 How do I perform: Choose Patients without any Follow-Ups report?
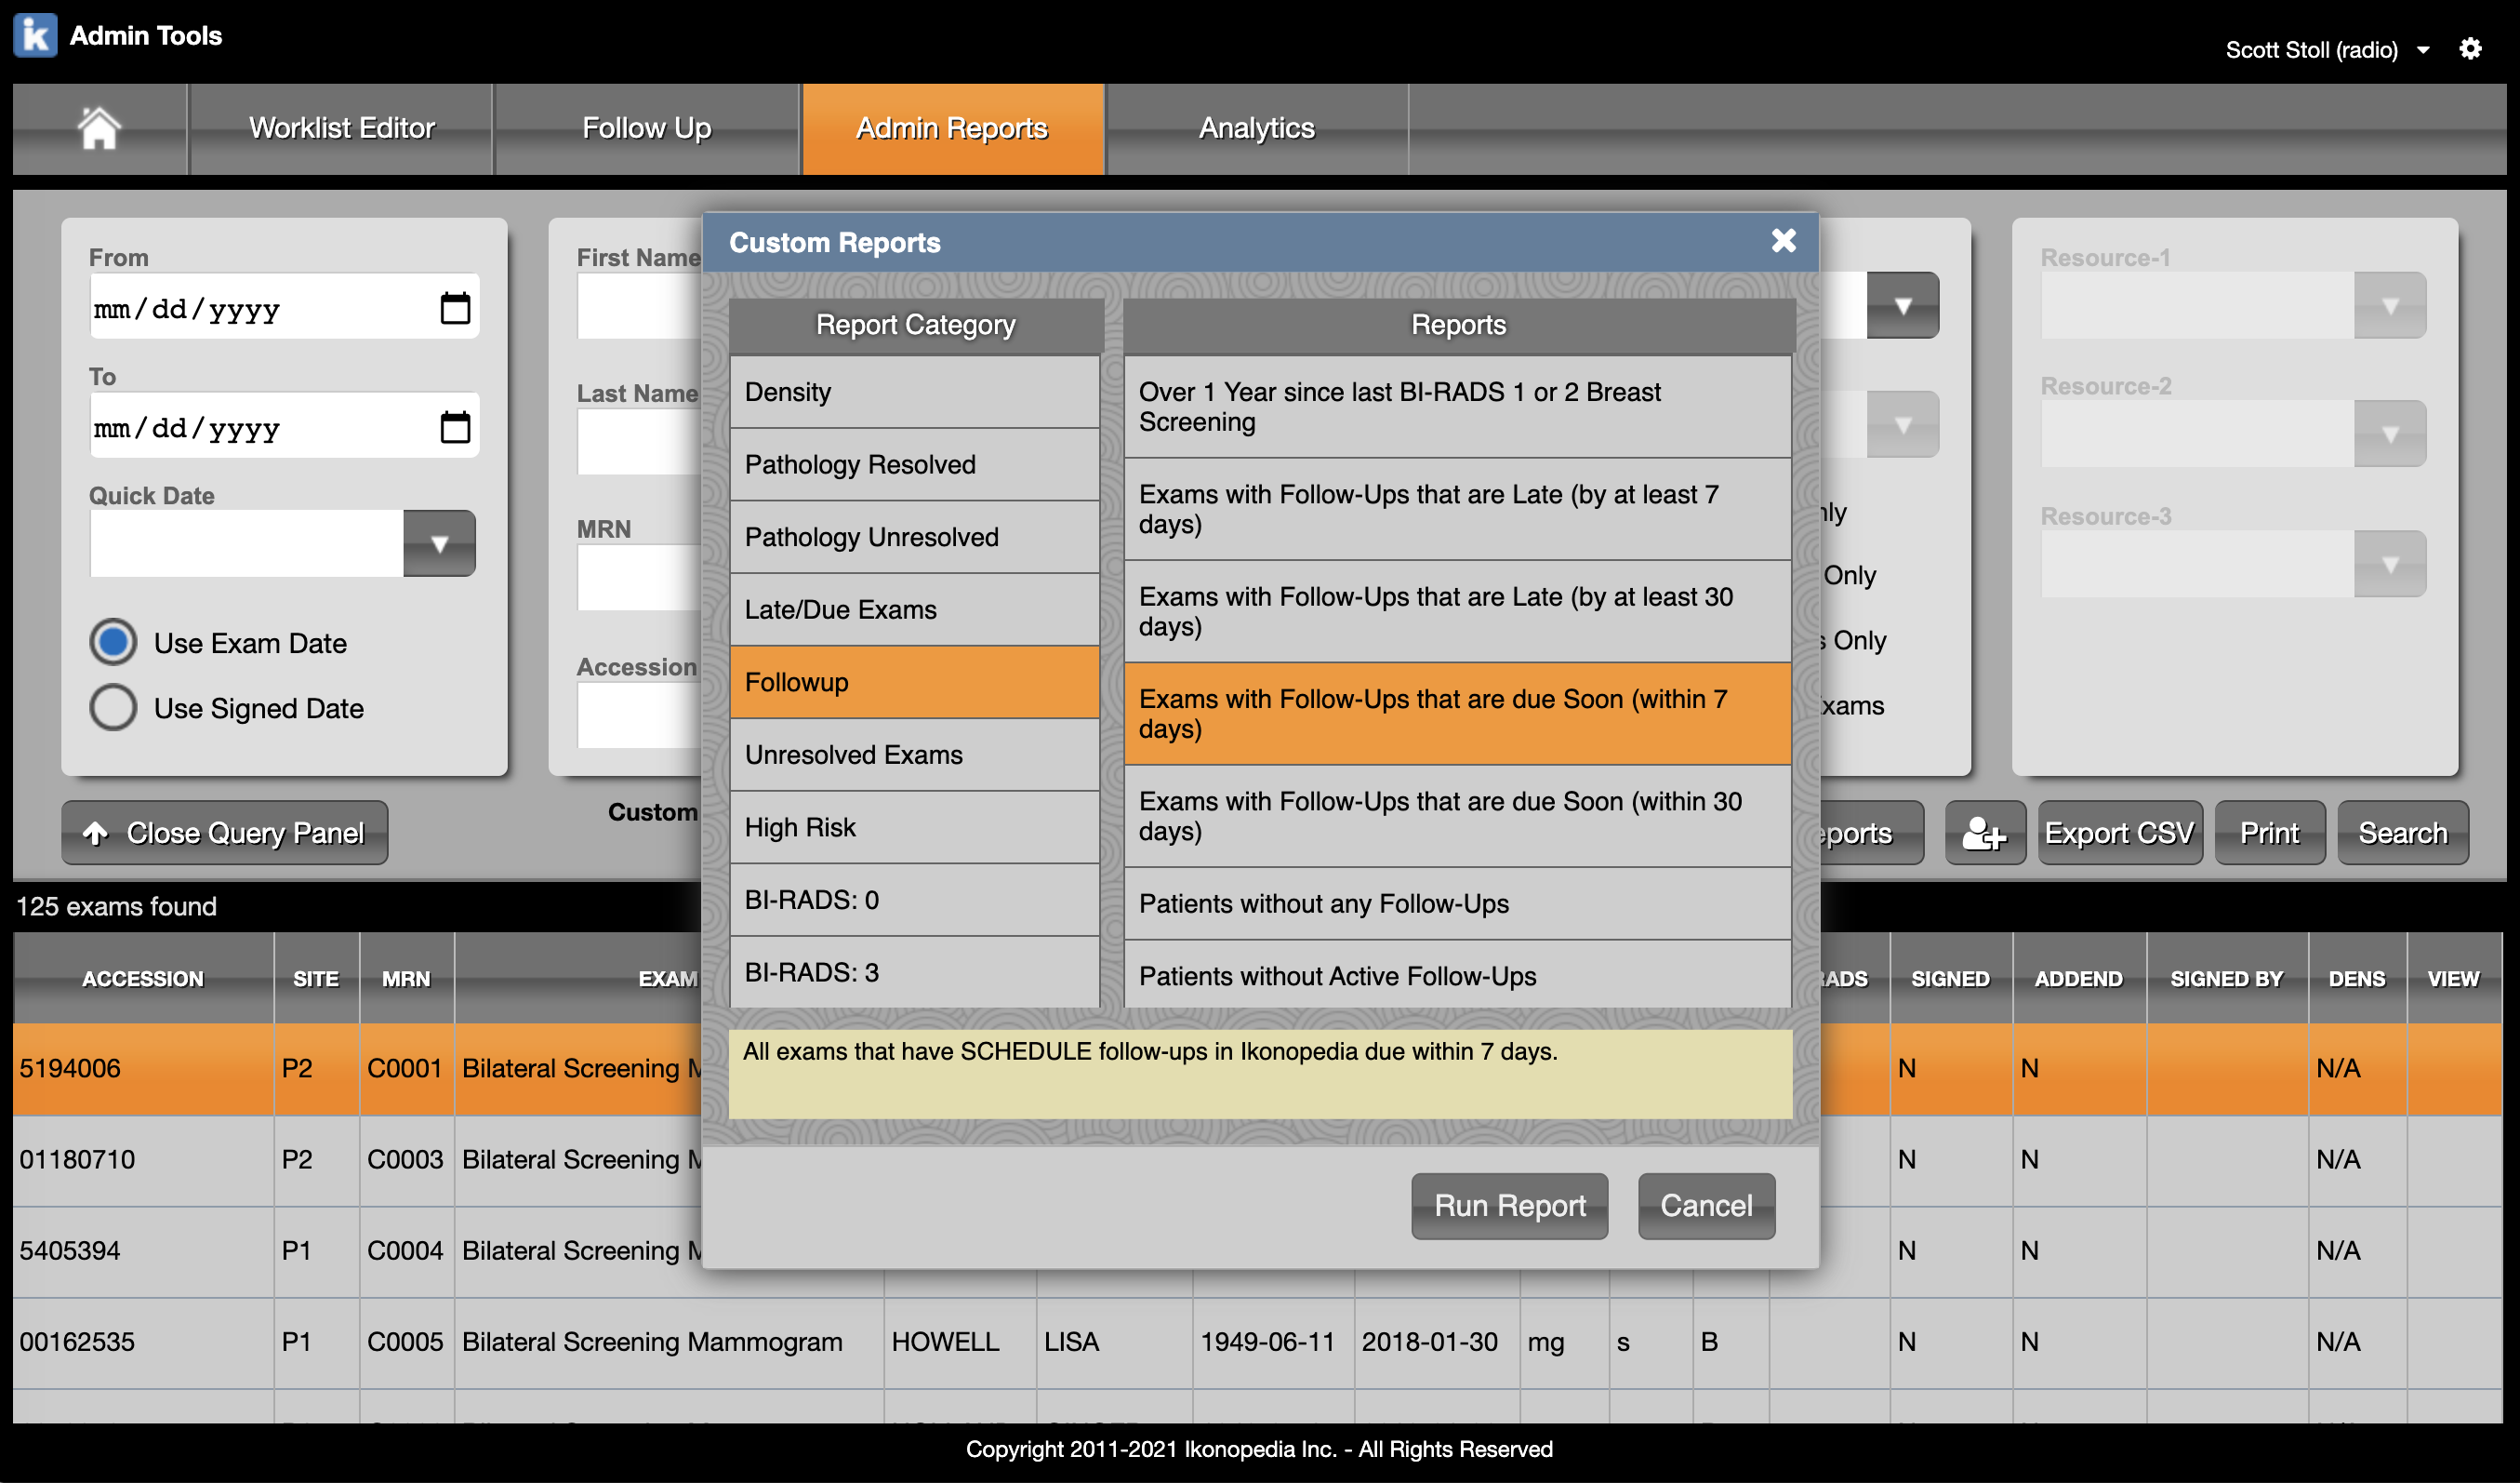pyautogui.click(x=1456, y=903)
